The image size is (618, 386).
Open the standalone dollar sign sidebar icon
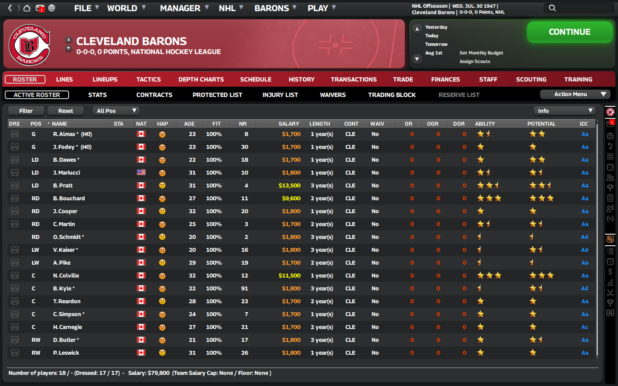pos(610,272)
